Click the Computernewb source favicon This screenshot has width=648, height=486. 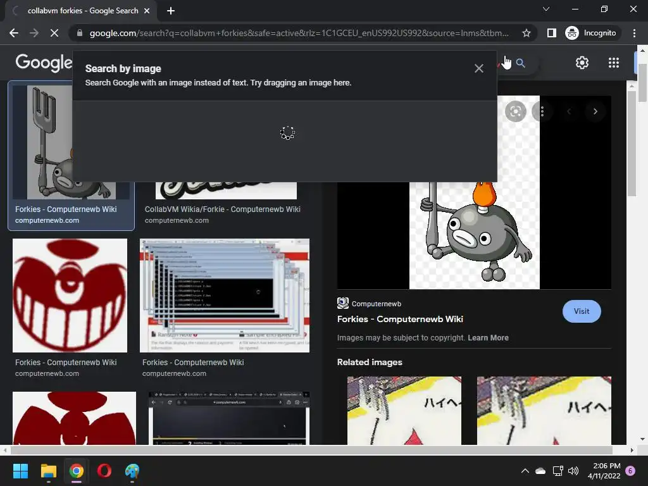click(x=342, y=303)
